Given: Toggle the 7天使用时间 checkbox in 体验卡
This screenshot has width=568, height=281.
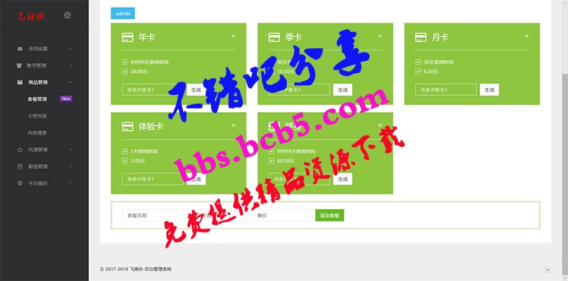Looking at the screenshot, I should click(125, 151).
